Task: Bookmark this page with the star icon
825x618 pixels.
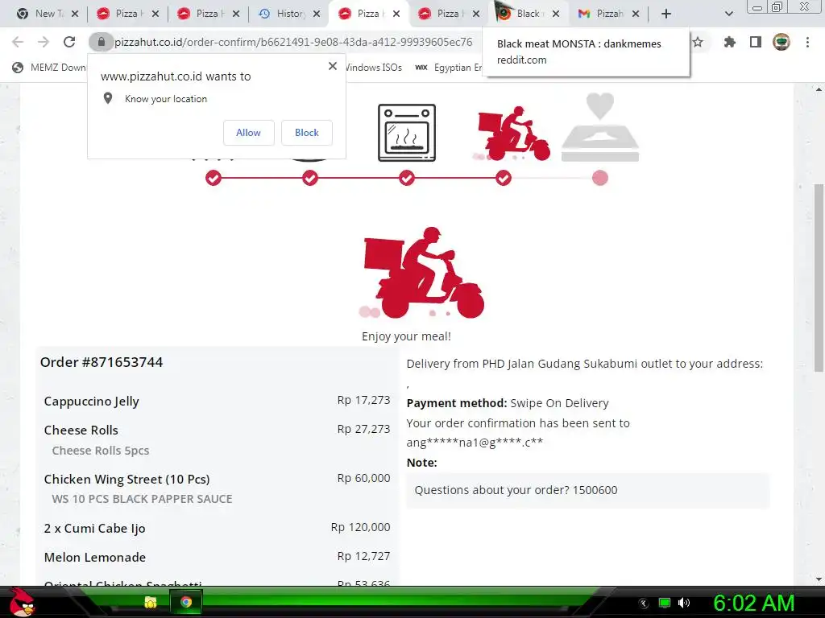Action: tap(698, 42)
